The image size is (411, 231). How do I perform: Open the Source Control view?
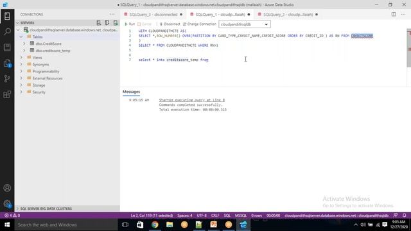click(7, 78)
